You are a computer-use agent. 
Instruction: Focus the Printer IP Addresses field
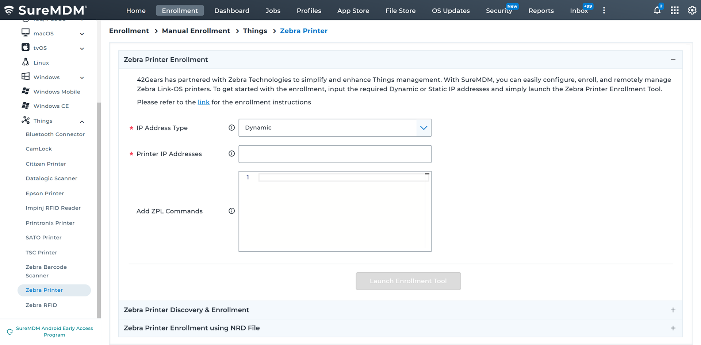pos(335,154)
